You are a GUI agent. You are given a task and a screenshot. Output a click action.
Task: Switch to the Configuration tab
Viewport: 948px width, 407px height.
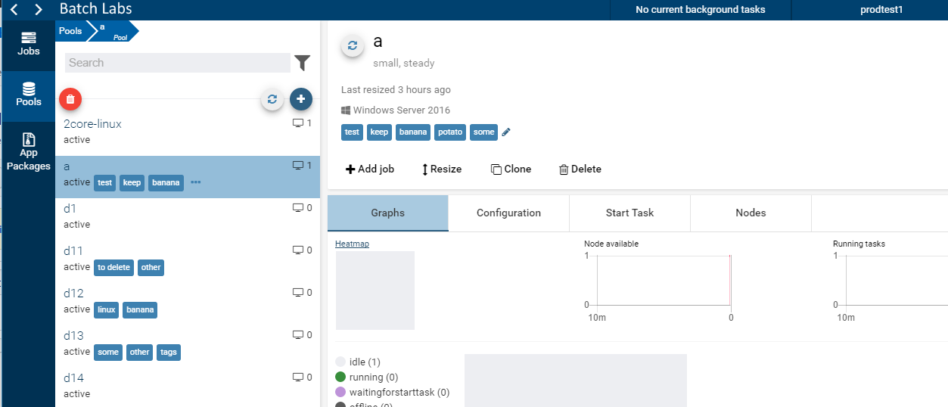point(508,213)
